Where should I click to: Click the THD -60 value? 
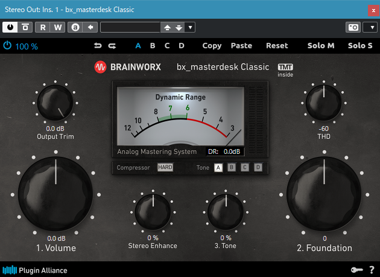[x=324, y=129]
